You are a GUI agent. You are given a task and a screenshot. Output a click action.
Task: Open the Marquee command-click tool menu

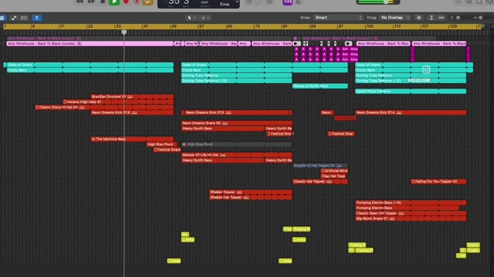point(205,18)
